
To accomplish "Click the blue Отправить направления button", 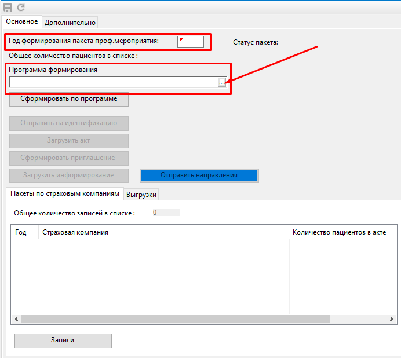I will [199, 175].
